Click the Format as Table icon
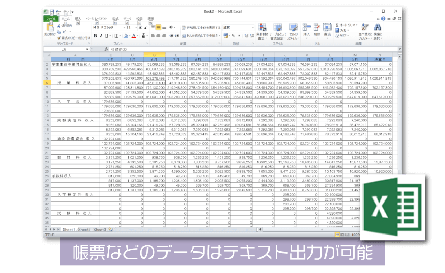This screenshot has height=273, width=445. click(278, 28)
